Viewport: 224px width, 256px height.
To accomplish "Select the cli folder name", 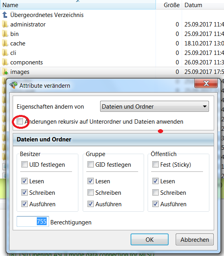I will tap(13, 53).
